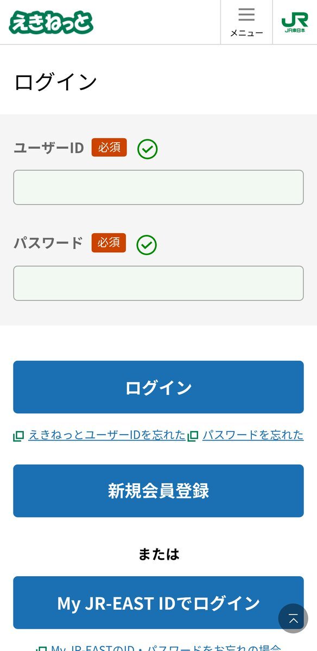Choose My JR-EAST IDでログイン button
317x651 pixels.
point(158,603)
